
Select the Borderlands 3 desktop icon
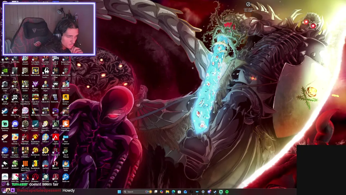click(35, 166)
